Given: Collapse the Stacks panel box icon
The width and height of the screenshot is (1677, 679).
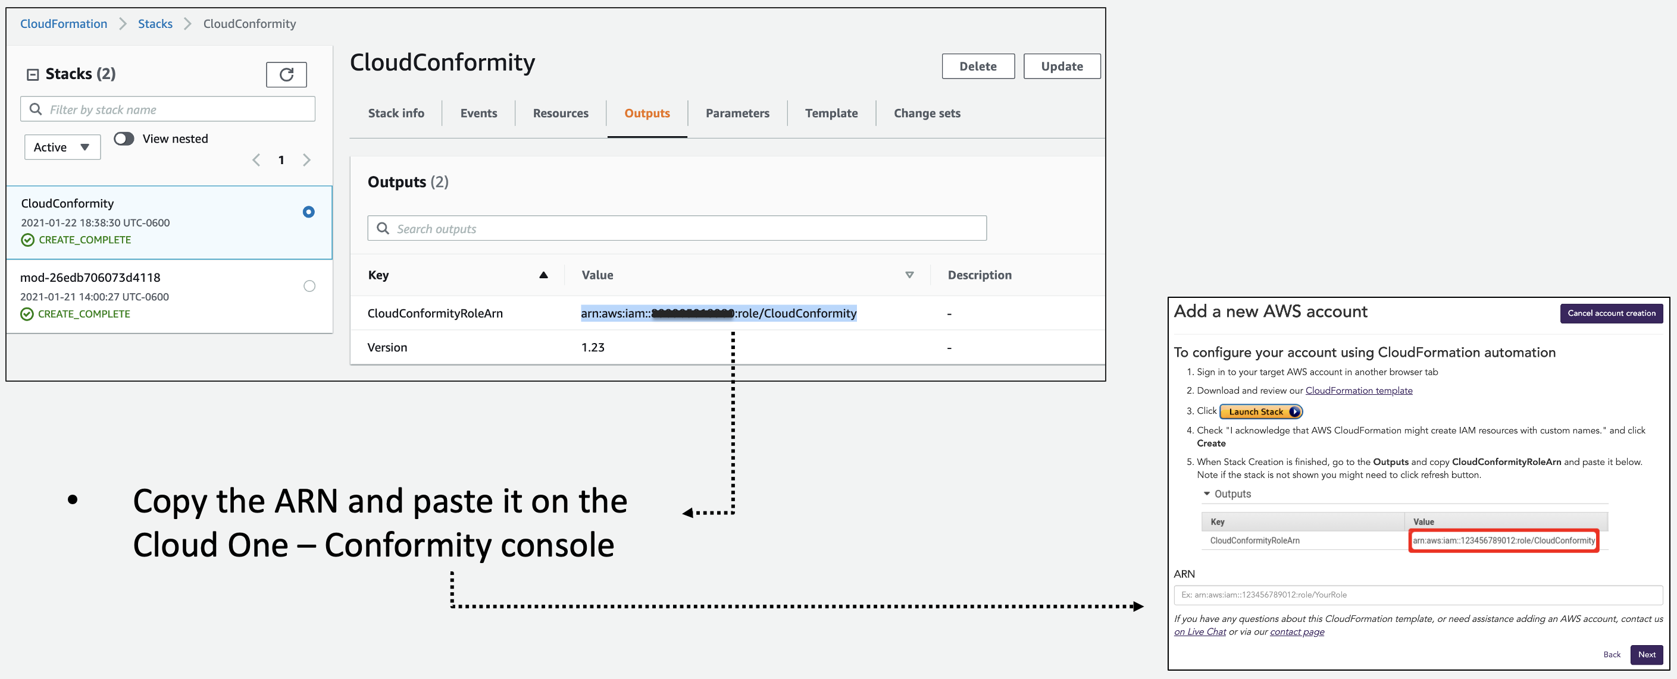Looking at the screenshot, I should (33, 75).
